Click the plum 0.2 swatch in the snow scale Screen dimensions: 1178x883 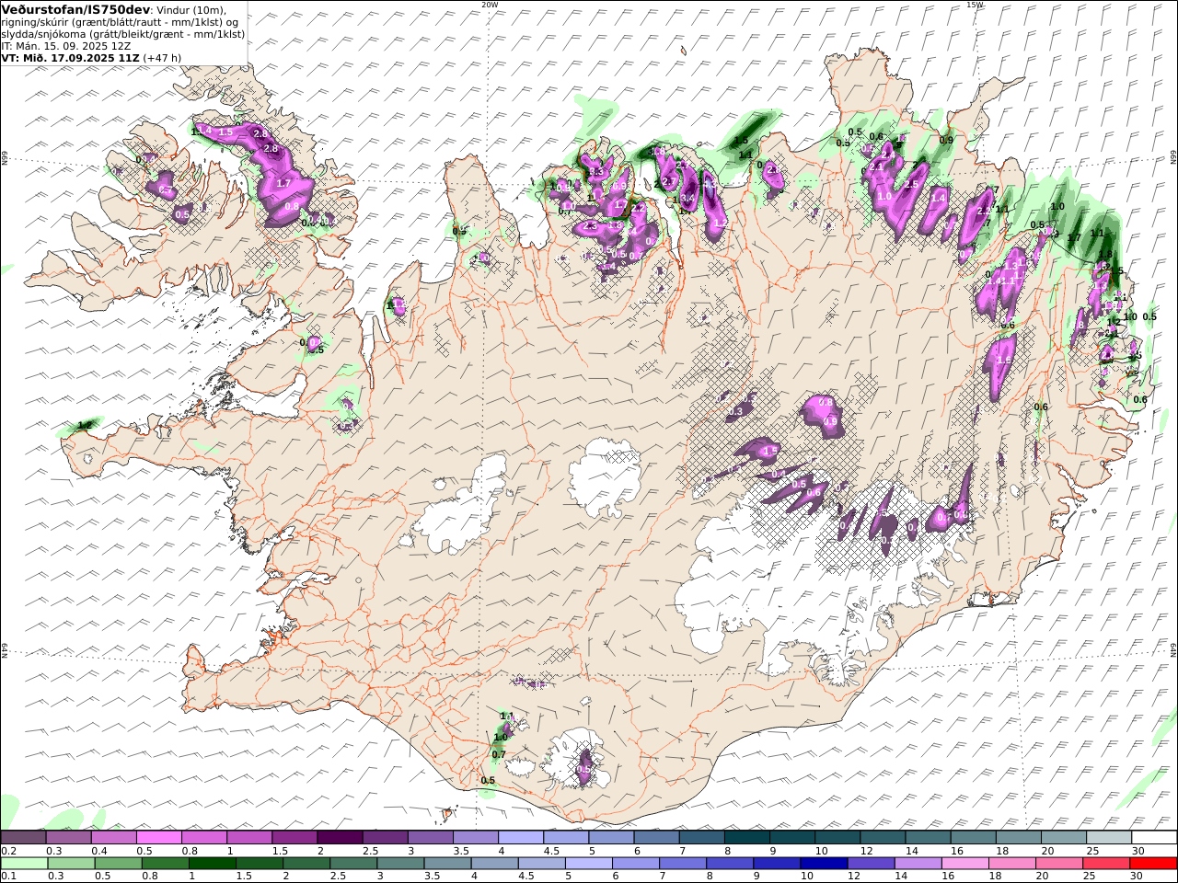pyautogui.click(x=24, y=838)
